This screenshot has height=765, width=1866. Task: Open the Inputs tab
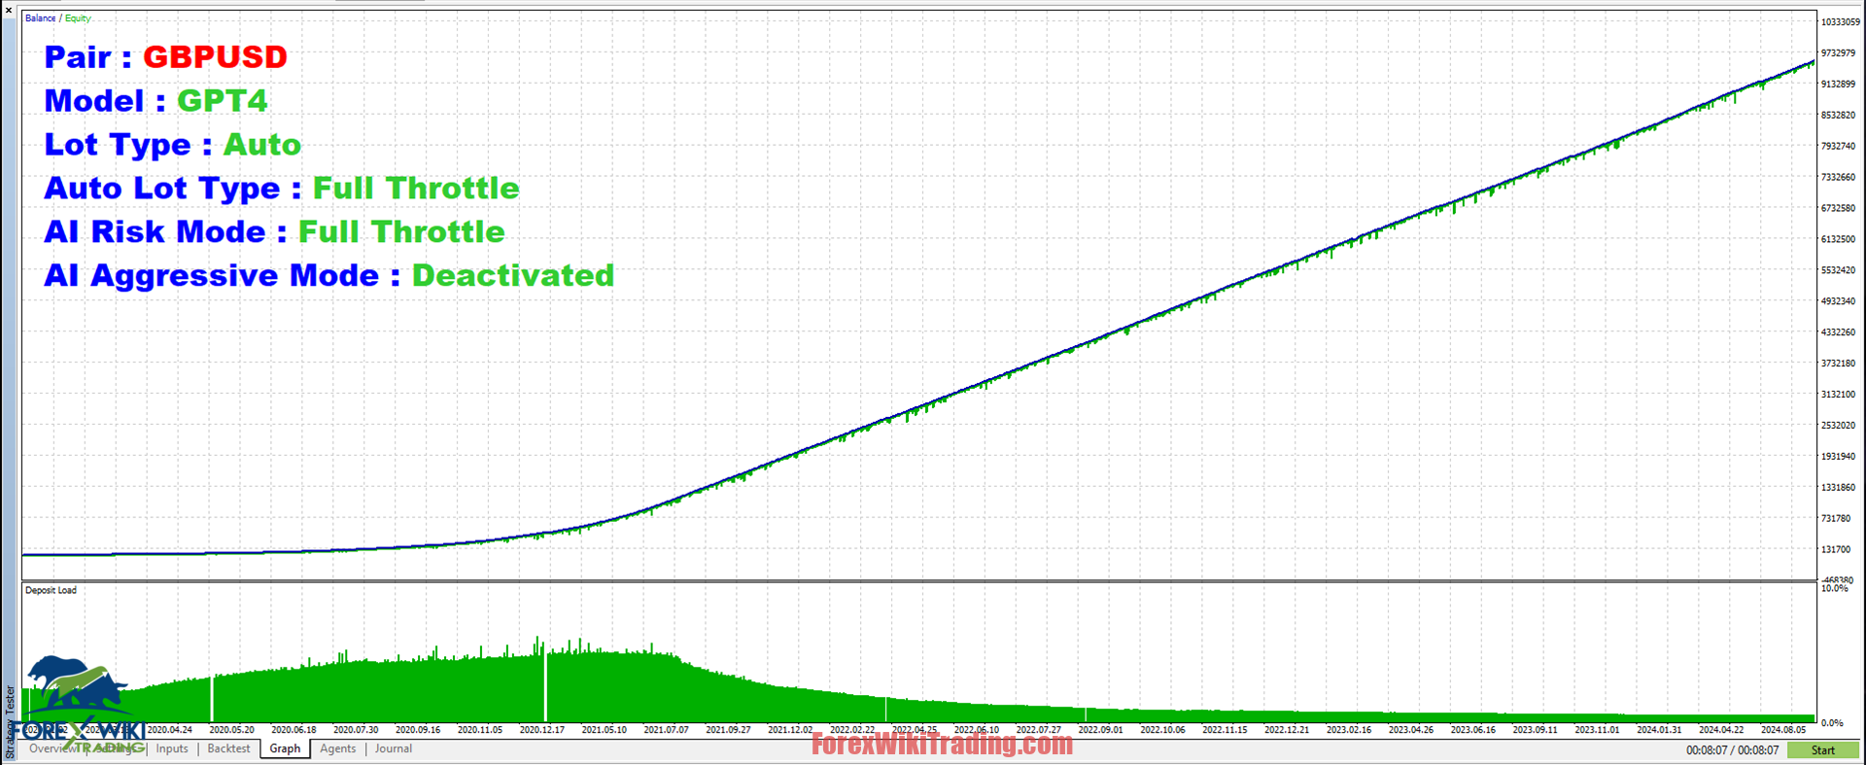[x=172, y=749]
